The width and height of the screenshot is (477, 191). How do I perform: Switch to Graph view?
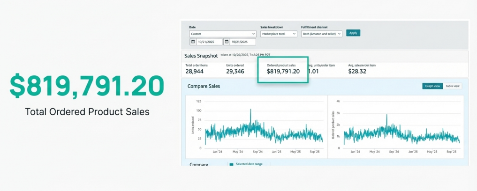point(432,86)
